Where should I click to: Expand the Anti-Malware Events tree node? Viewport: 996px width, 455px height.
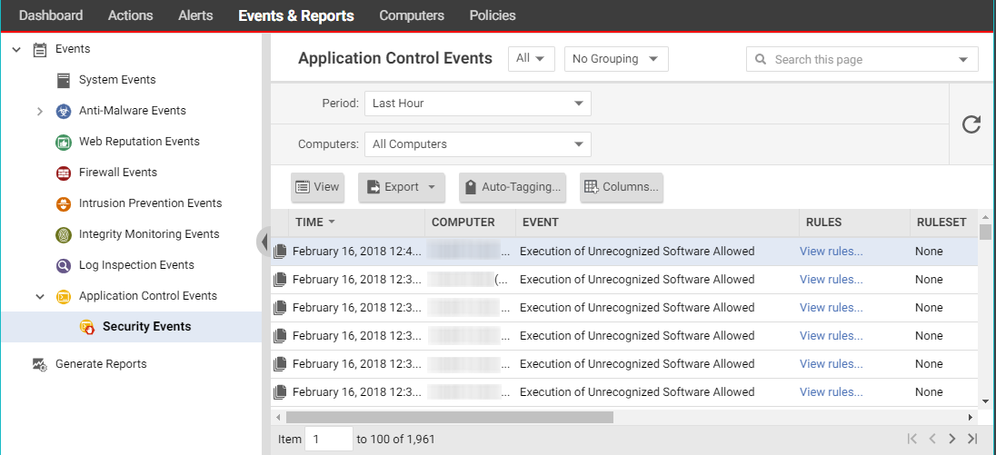pos(39,111)
